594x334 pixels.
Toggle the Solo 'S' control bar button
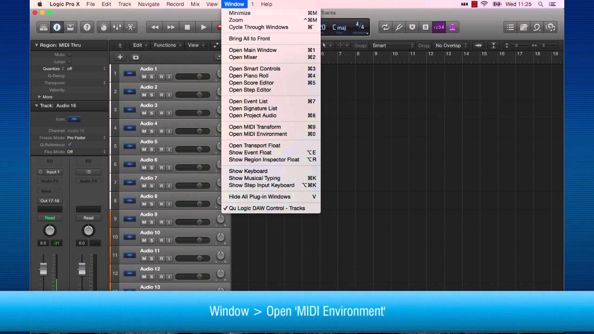coord(426,27)
